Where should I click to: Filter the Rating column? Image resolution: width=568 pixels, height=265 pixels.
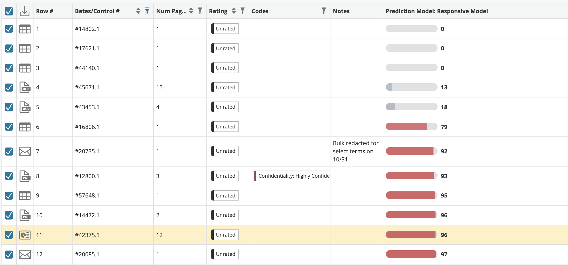tap(243, 11)
